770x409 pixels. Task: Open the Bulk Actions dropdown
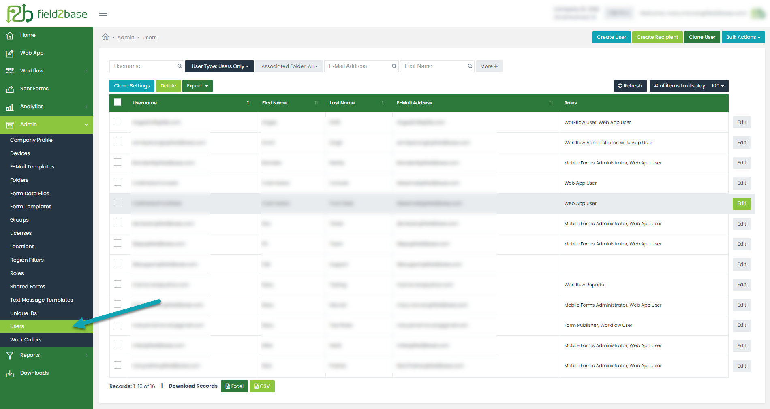[743, 37]
